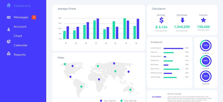
Task: Click the warning triangle icon beside Reports
Action: pyautogui.click(x=9, y=53)
